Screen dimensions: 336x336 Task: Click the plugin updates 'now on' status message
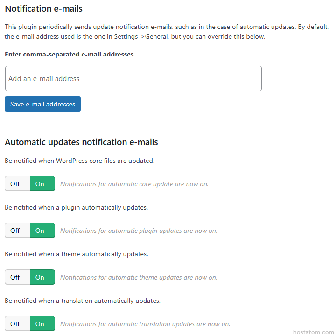pos(139,231)
